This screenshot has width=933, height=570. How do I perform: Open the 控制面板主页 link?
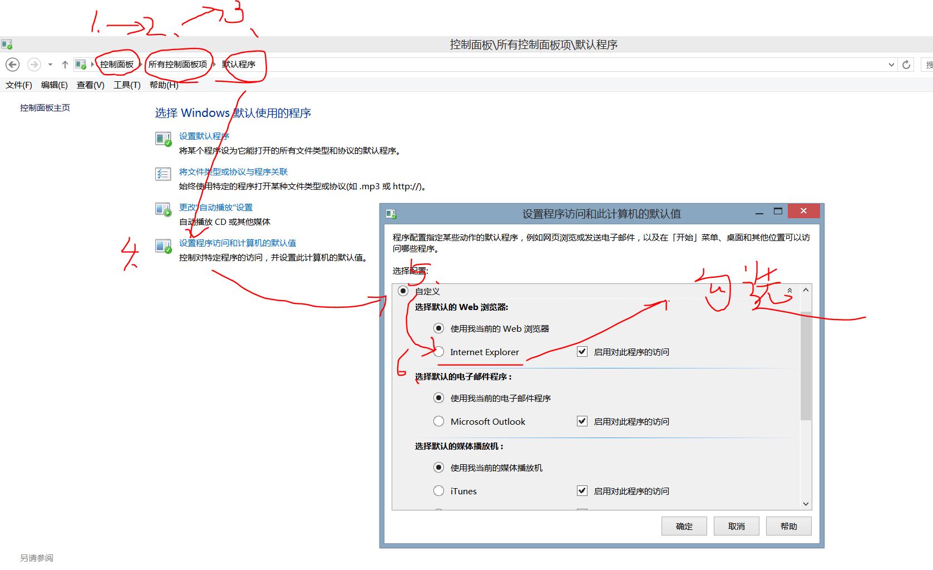45,108
